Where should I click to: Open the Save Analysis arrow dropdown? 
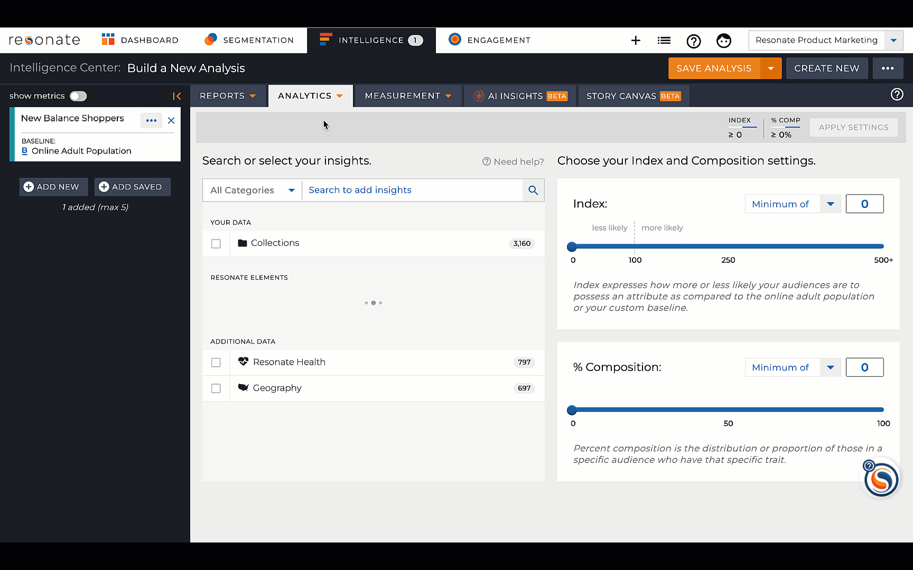771,68
